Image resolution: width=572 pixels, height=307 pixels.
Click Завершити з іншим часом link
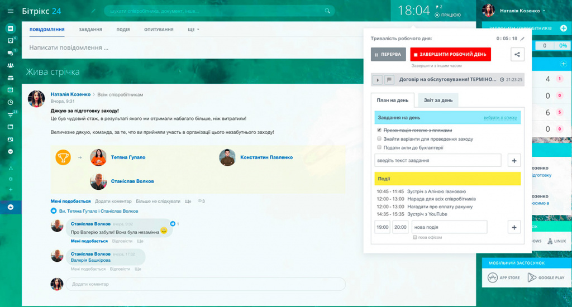[436, 66]
